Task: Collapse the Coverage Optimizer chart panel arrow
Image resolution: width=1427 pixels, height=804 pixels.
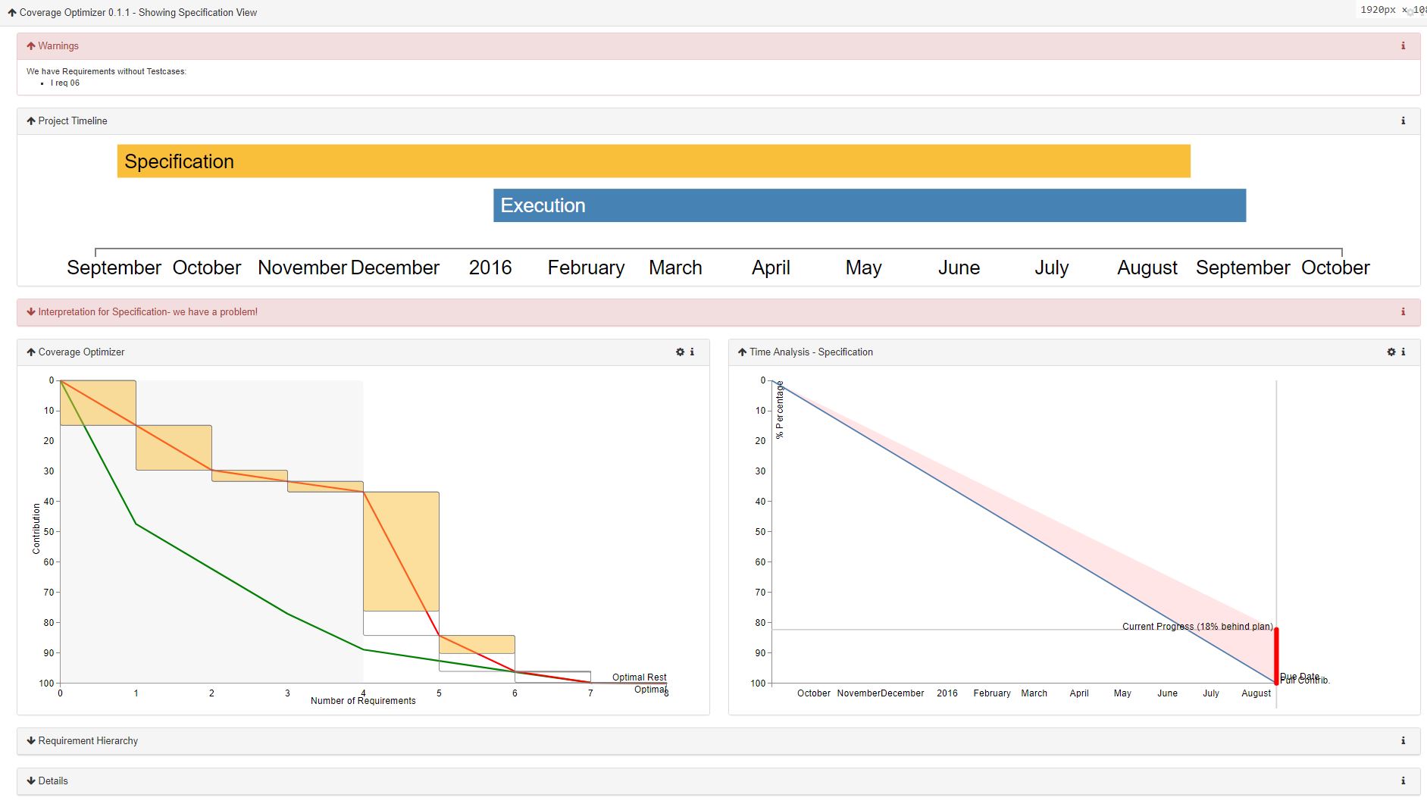Action: [31, 352]
